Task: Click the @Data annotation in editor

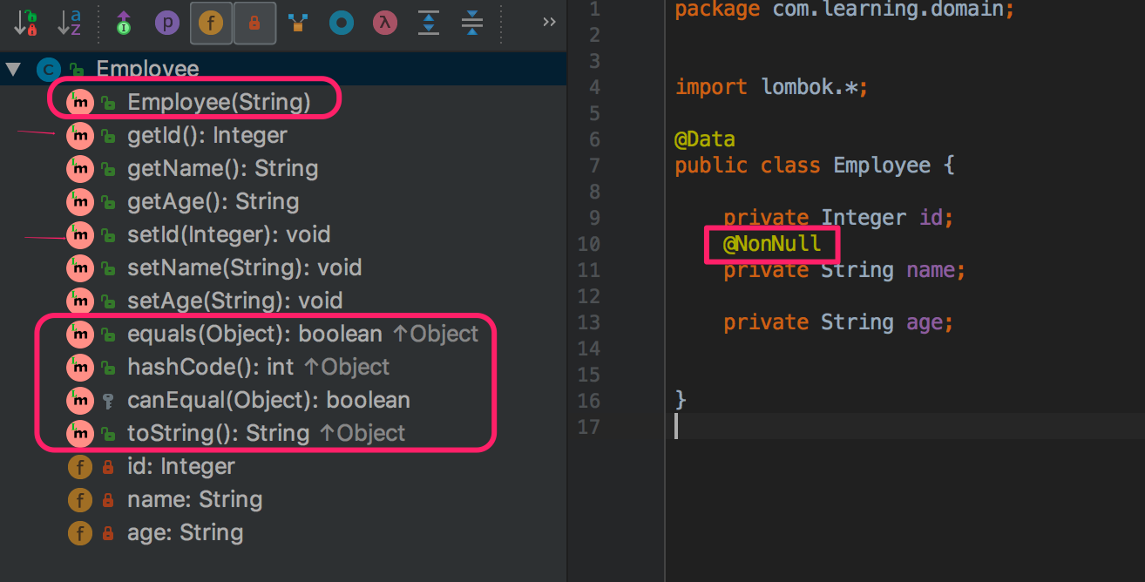Action: pos(705,139)
